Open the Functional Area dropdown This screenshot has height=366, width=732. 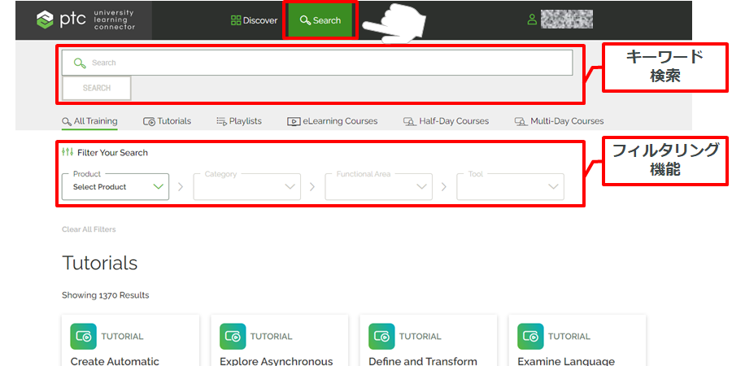[378, 186]
